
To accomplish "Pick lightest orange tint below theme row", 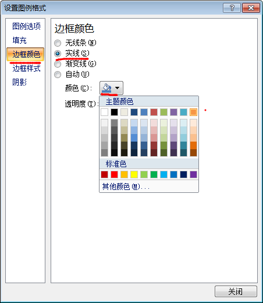I will (x=193, y=123).
